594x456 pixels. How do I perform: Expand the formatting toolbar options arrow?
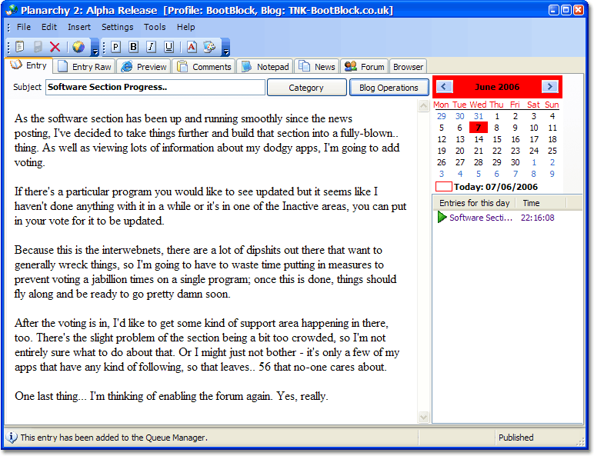(225, 49)
